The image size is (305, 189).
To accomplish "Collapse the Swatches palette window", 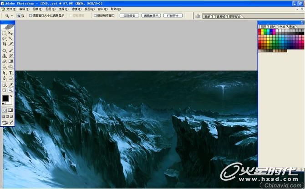I will pos(302,22).
